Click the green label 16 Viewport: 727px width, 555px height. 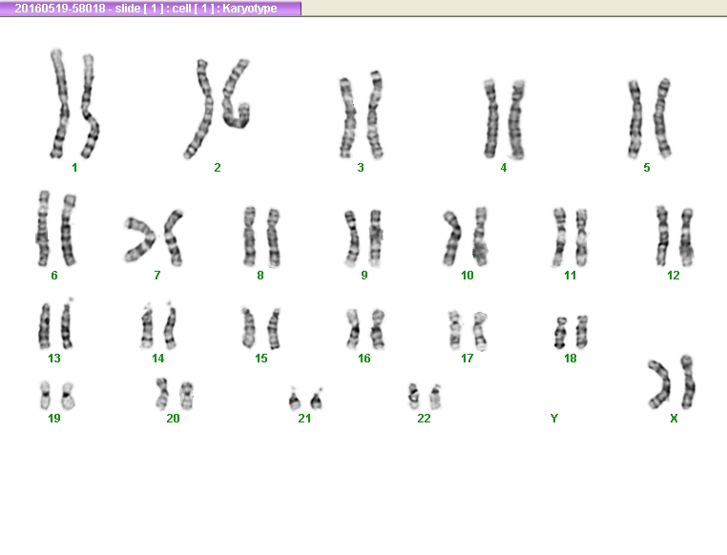tap(364, 359)
